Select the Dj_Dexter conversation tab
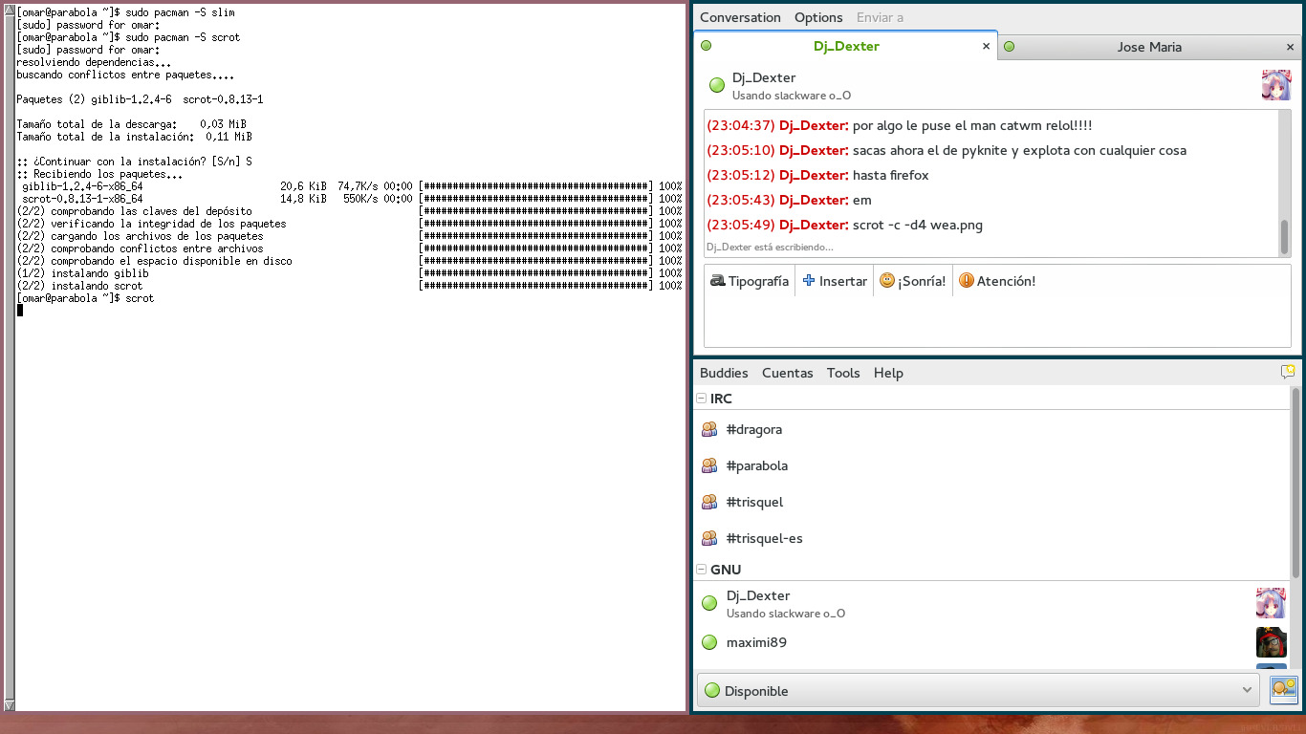This screenshot has height=734, width=1306. [x=846, y=46]
